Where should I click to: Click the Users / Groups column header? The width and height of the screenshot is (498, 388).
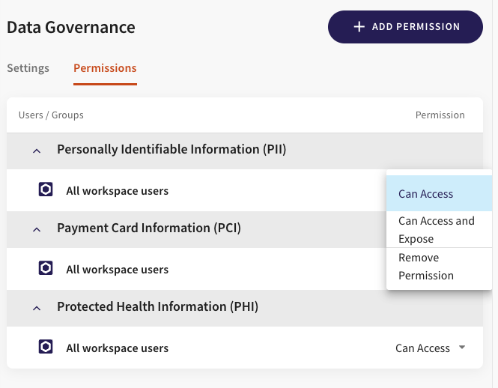tap(51, 115)
